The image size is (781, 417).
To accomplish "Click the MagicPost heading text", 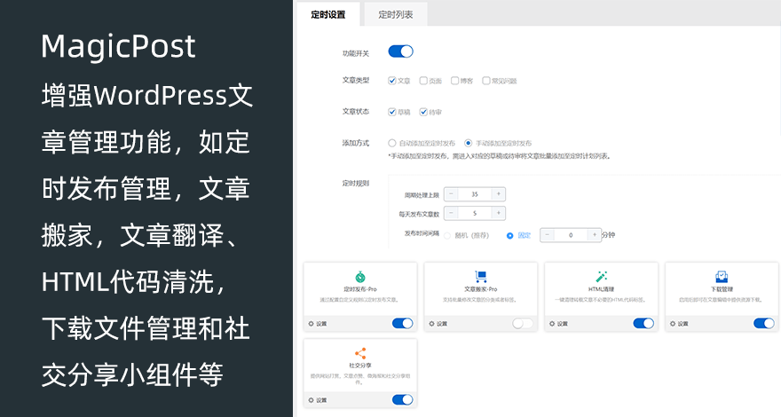I will (119, 46).
